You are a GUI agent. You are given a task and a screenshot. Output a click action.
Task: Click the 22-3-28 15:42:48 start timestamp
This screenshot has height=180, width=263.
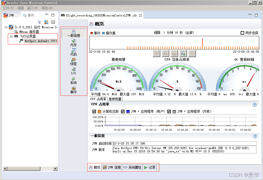pos(102,52)
